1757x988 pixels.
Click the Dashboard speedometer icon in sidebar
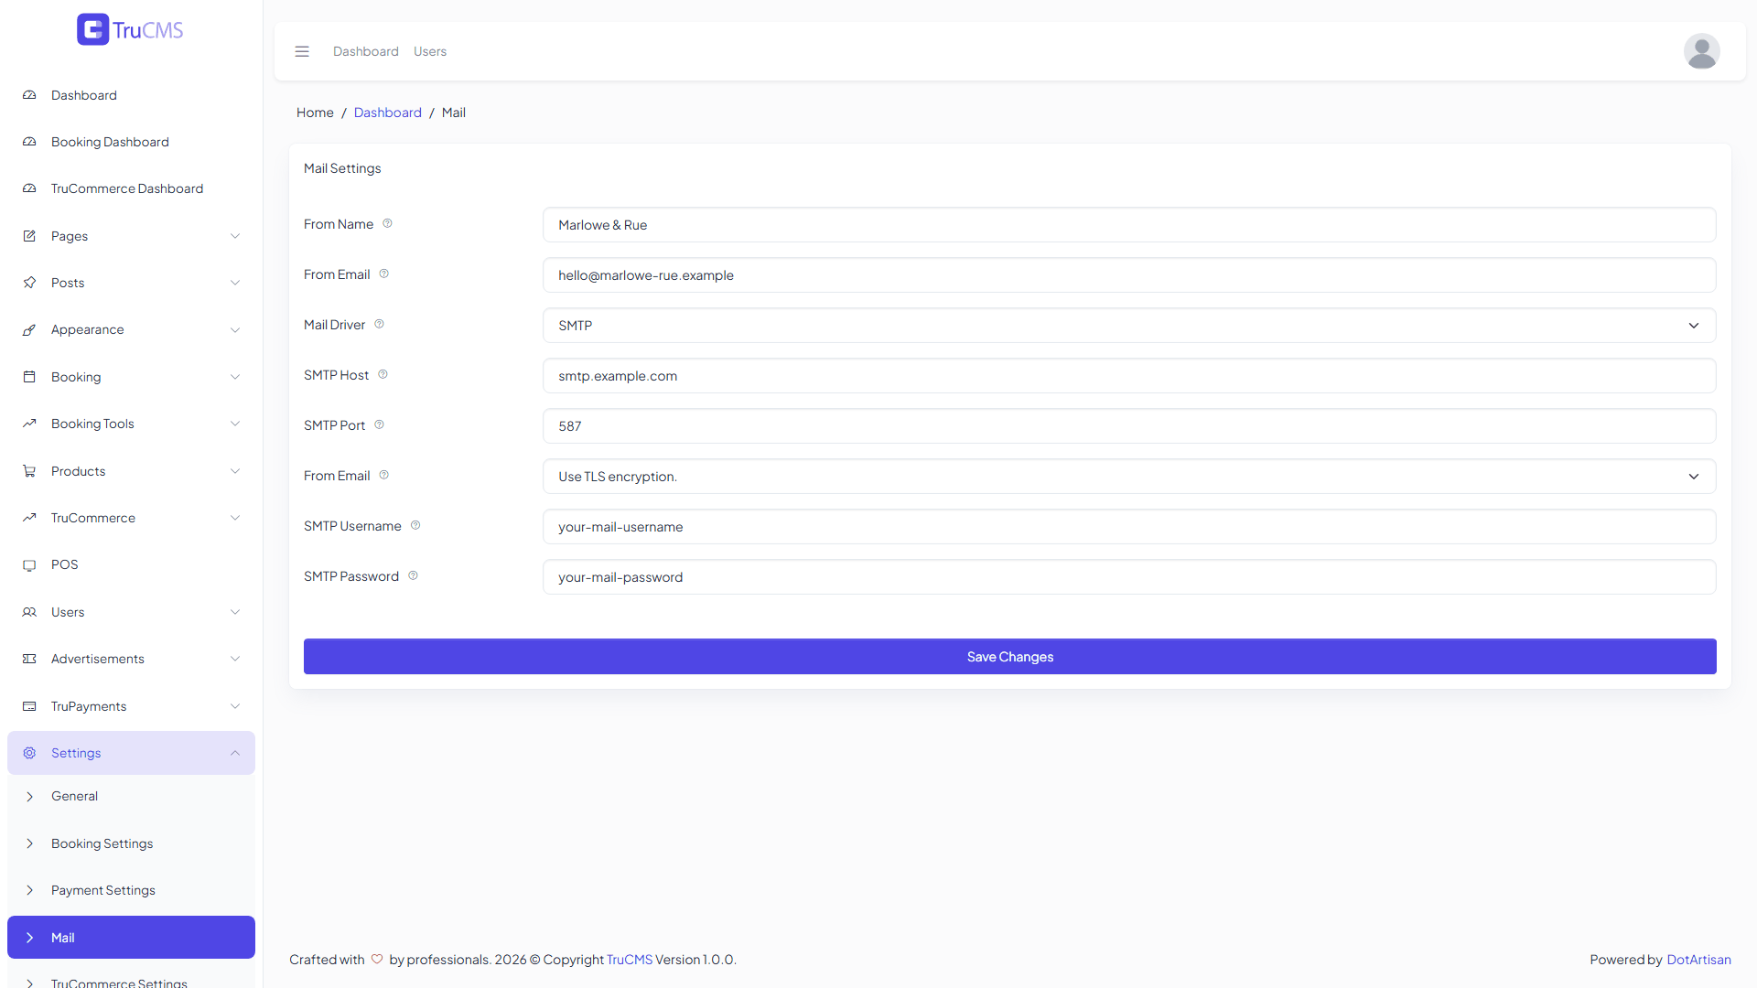(29, 95)
